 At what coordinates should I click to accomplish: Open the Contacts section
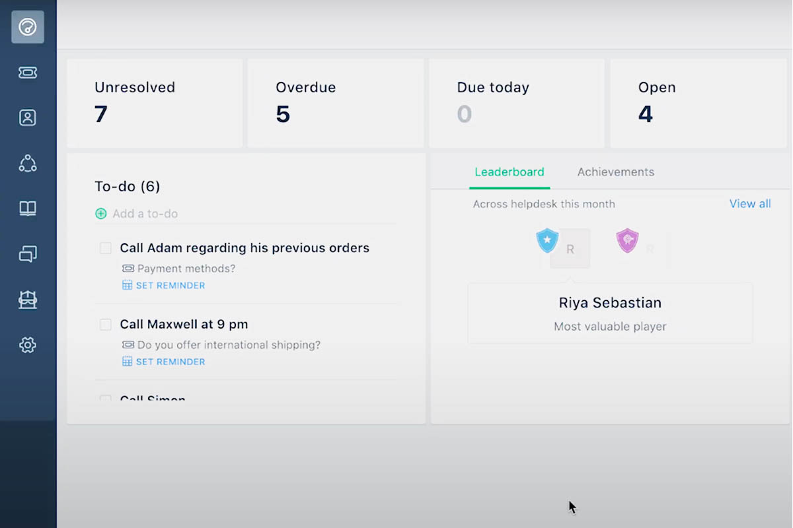(27, 117)
